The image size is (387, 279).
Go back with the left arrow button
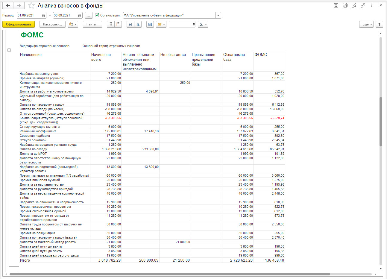tap(8, 5)
